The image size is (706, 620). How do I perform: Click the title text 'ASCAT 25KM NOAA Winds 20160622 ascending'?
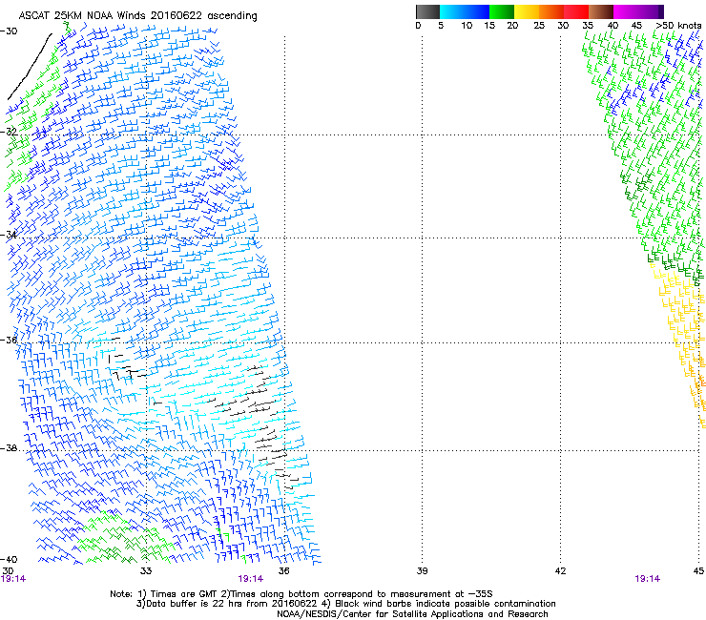[x=137, y=16]
